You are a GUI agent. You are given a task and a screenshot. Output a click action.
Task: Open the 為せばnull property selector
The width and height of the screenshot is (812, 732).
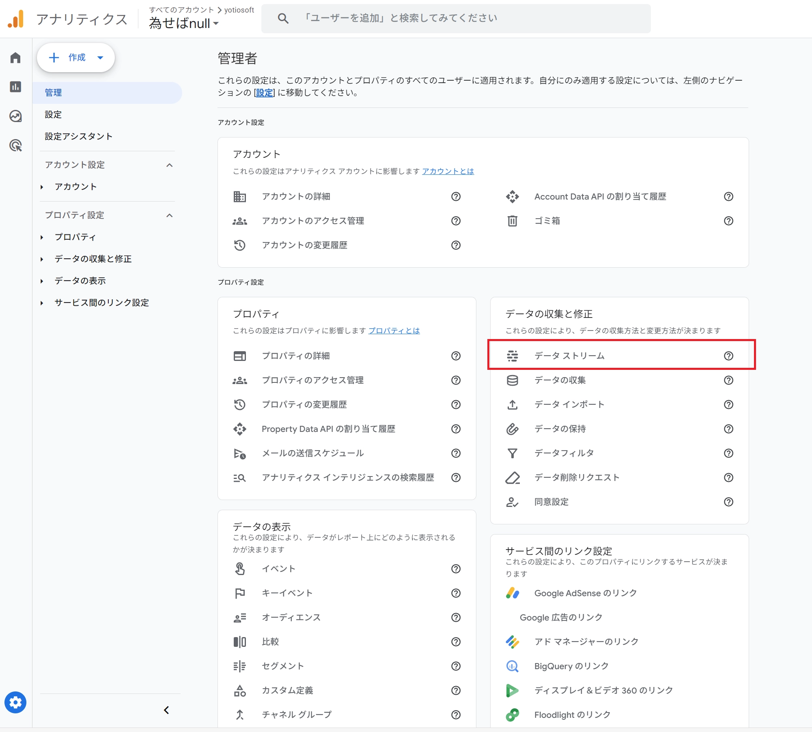click(184, 24)
